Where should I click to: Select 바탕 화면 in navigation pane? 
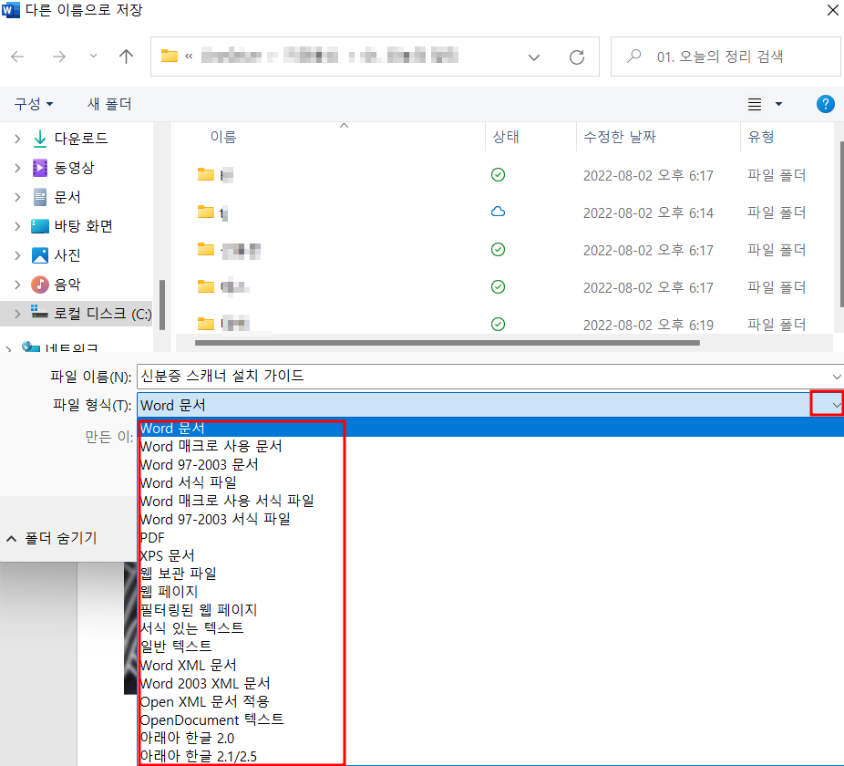(x=83, y=226)
